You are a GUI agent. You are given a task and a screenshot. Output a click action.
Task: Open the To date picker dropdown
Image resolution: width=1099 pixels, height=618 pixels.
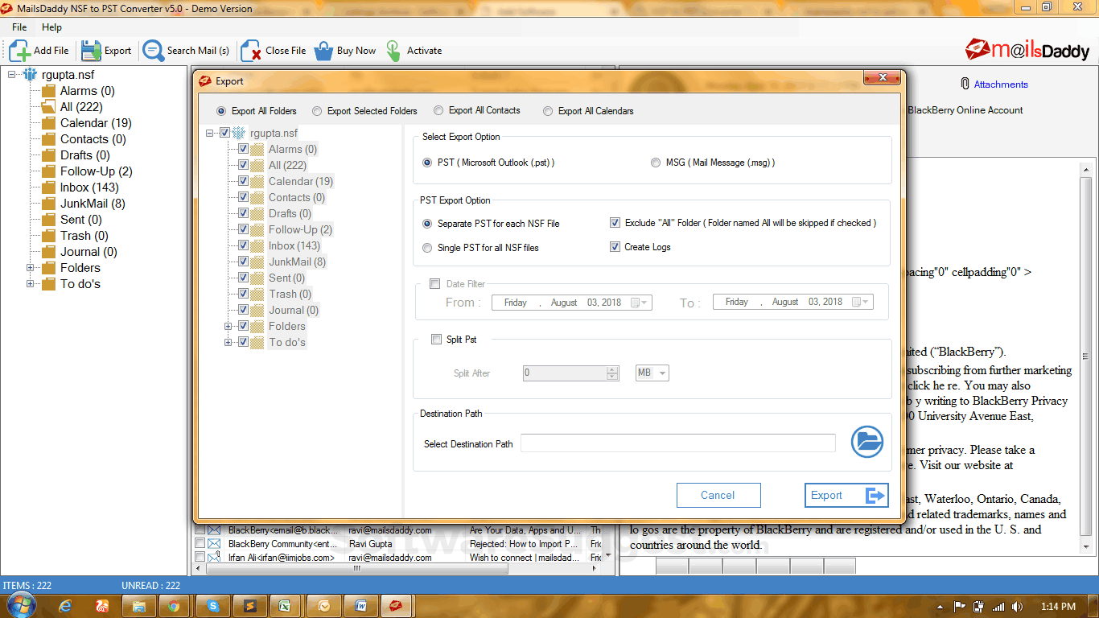(862, 303)
